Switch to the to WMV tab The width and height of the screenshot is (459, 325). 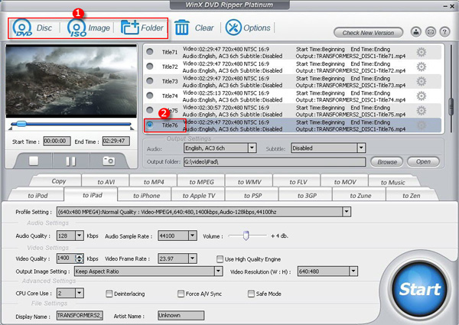click(x=249, y=182)
